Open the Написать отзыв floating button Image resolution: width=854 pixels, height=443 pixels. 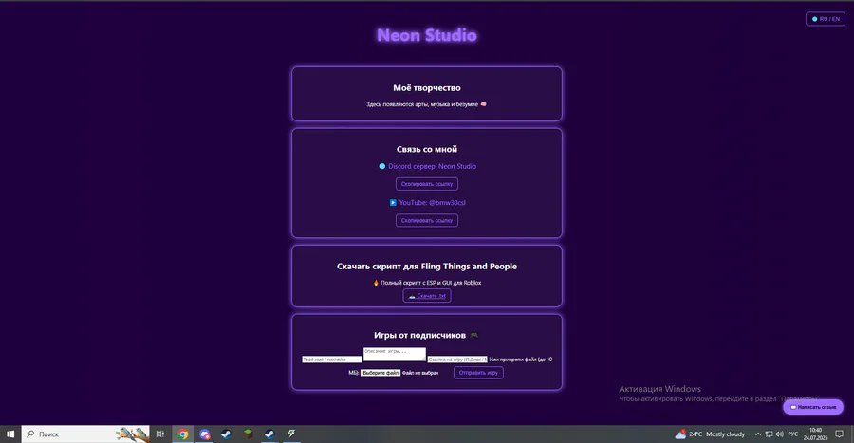coord(813,407)
